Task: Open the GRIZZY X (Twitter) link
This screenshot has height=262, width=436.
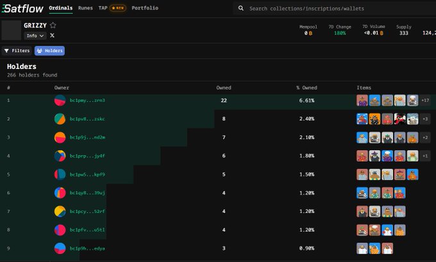Action: point(52,36)
